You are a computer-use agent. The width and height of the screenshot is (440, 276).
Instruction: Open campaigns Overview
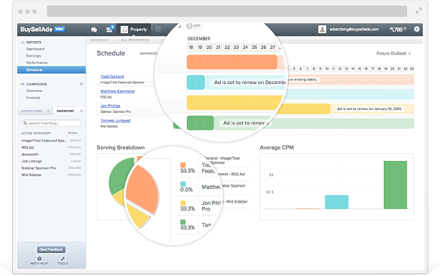35,91
